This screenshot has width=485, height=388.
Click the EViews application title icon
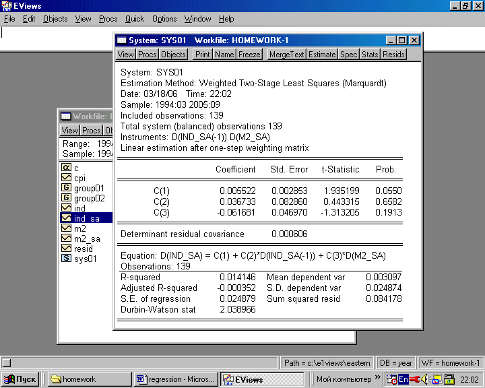coord(7,6)
